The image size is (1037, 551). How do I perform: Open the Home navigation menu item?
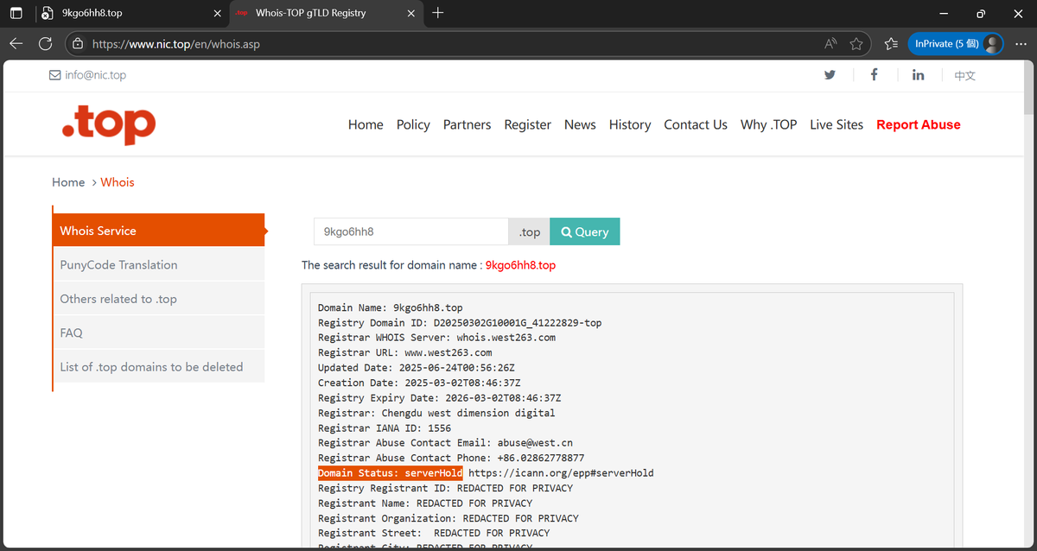(x=366, y=124)
